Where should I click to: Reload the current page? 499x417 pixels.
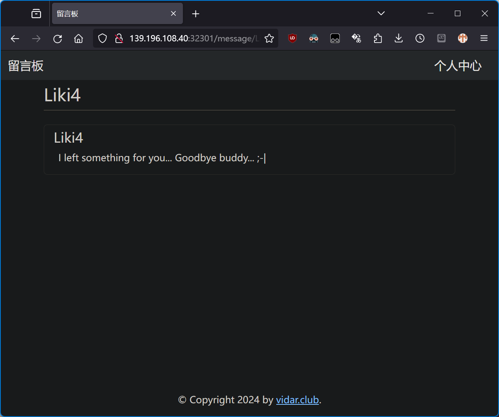coord(58,39)
